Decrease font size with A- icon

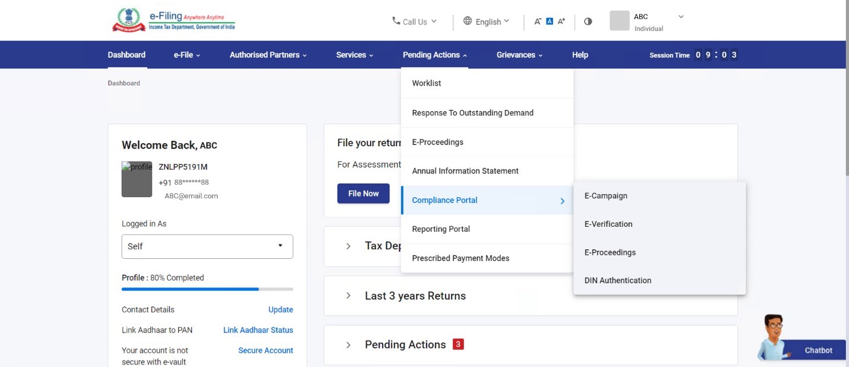tap(538, 21)
